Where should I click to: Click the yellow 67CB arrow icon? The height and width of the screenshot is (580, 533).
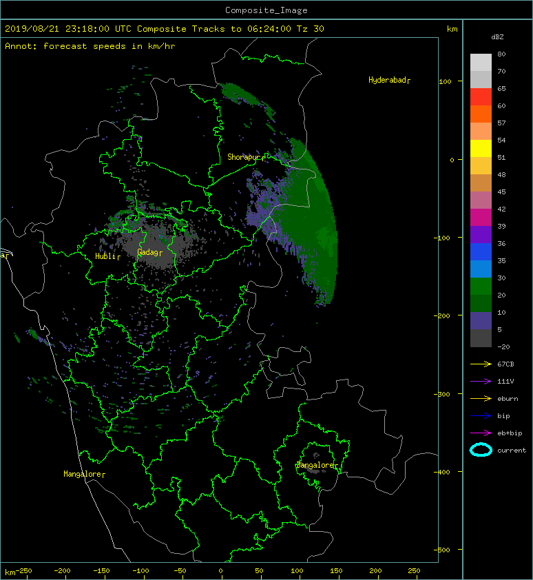pos(481,364)
